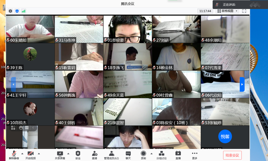Expand share options arrow beside 共享屏幕

pos(68,154)
